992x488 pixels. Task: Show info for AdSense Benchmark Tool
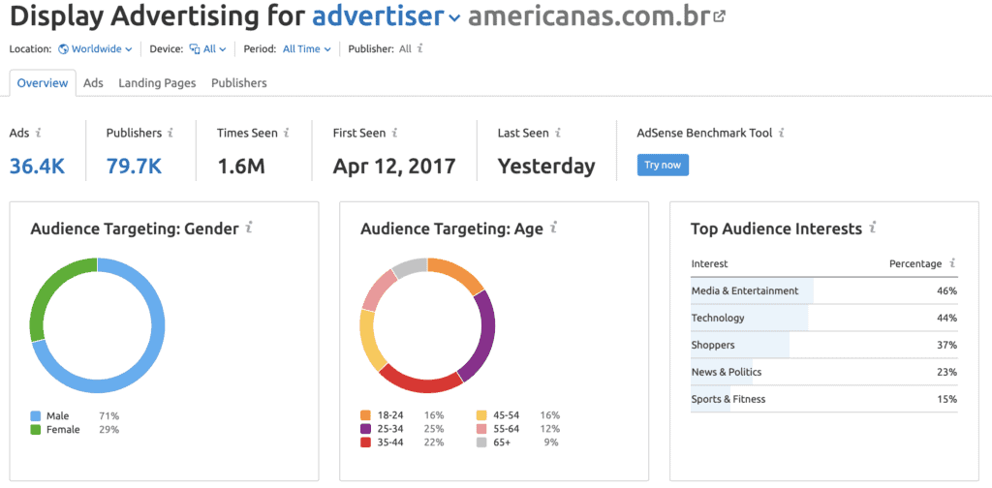click(x=782, y=133)
